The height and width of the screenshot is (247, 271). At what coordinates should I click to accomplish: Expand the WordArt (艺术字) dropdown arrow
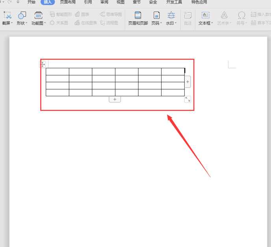[230, 23]
